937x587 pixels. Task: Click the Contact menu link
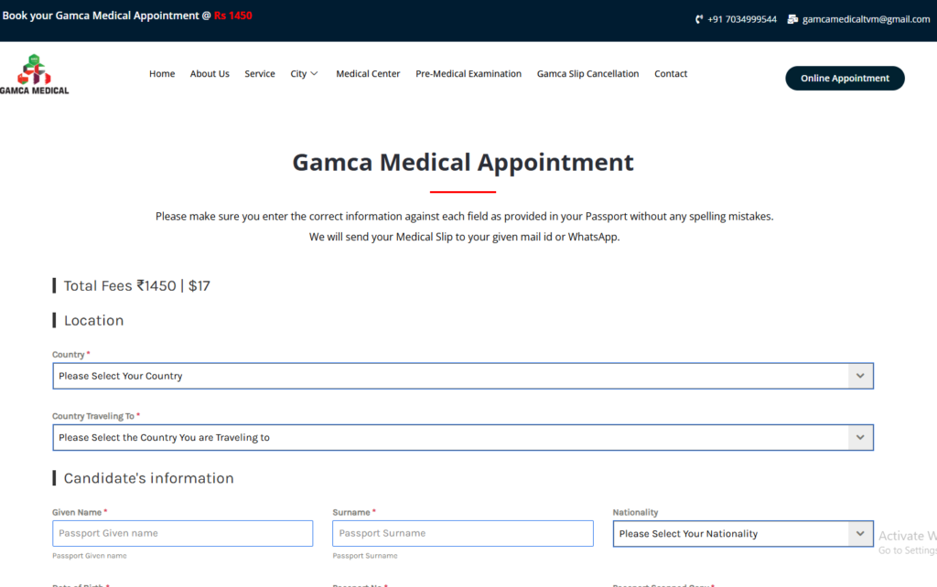(671, 74)
